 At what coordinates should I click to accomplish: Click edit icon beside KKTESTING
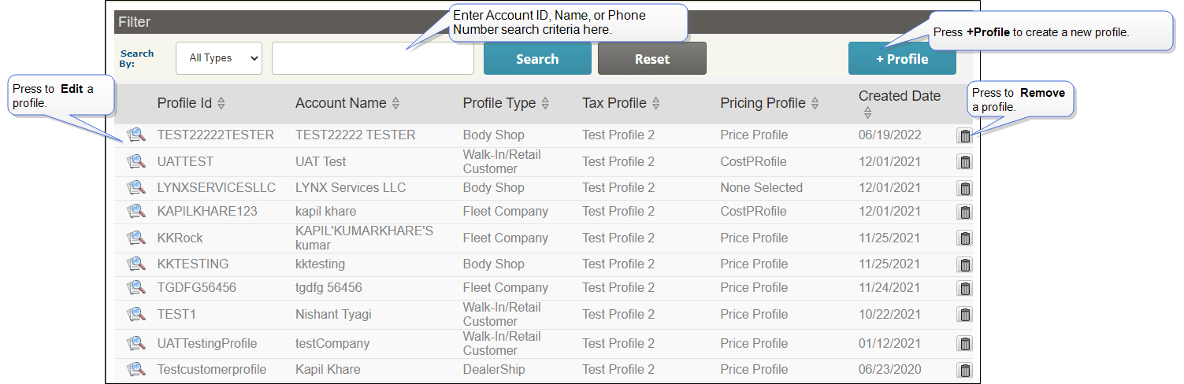(x=136, y=264)
